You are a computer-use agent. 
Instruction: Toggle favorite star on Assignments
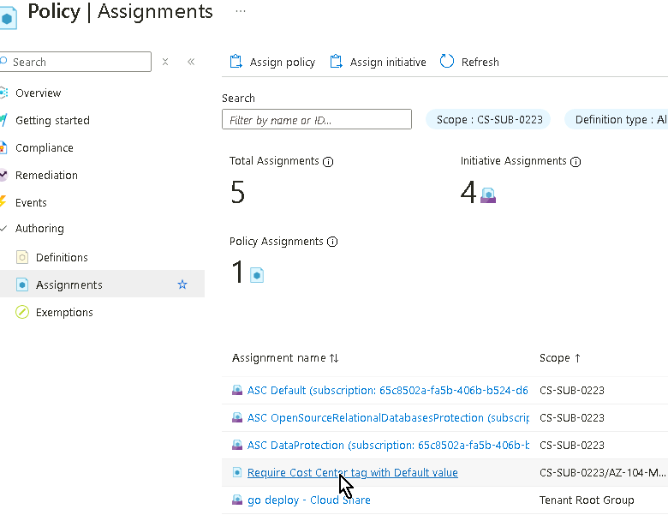[182, 284]
